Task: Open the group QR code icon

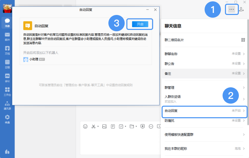Action: coord(243,40)
